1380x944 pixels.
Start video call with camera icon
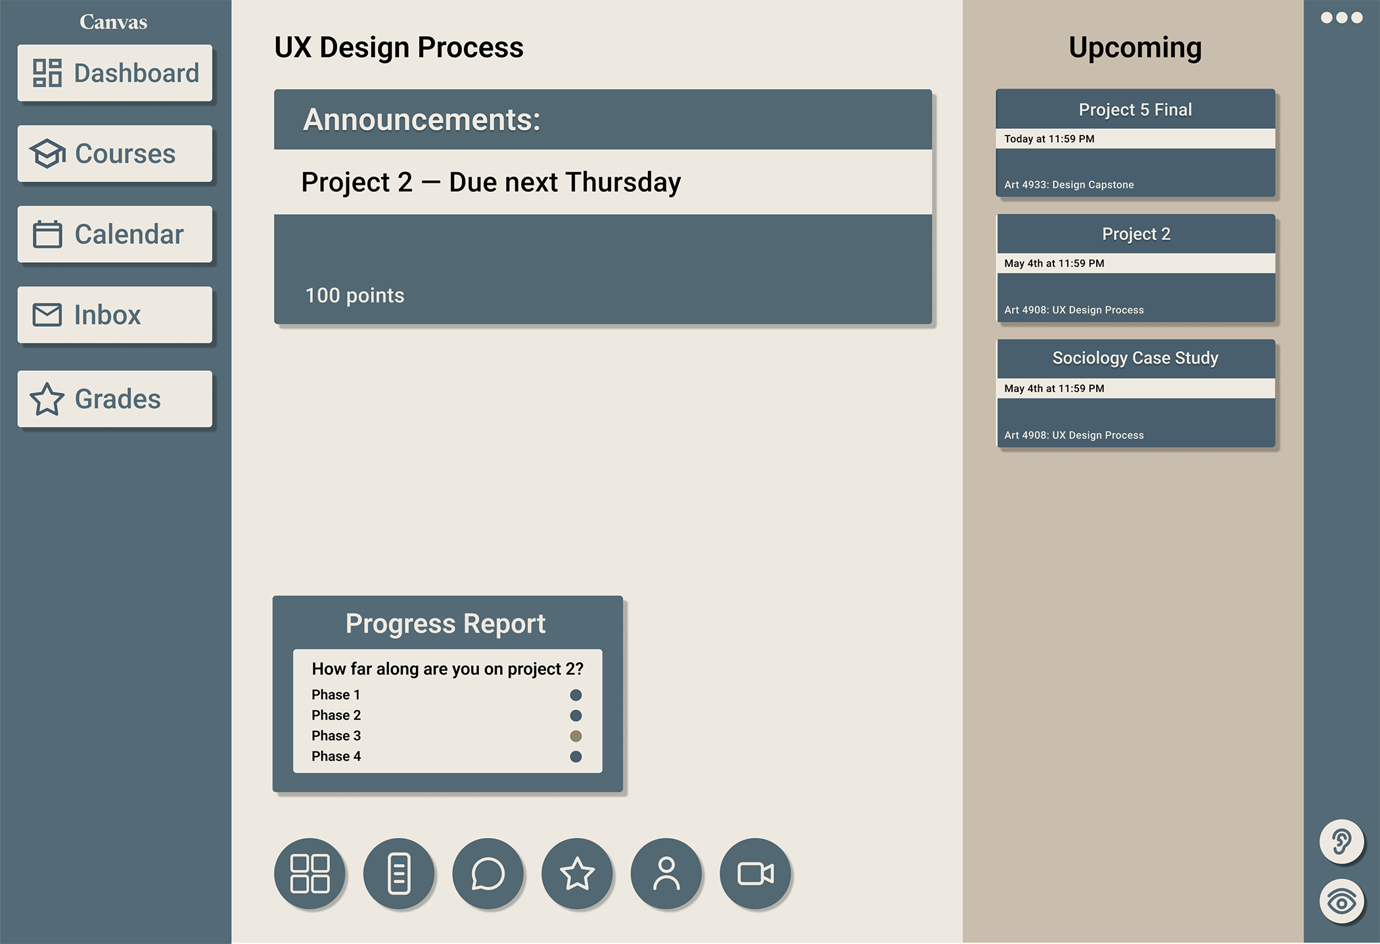click(x=756, y=874)
